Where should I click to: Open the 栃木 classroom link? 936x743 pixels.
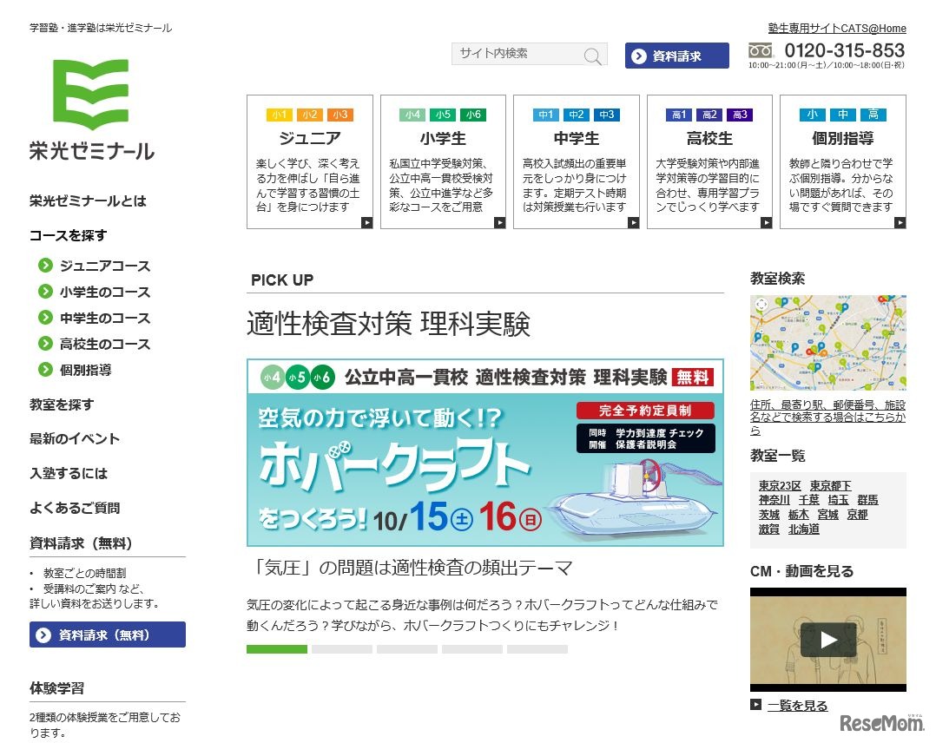798,515
